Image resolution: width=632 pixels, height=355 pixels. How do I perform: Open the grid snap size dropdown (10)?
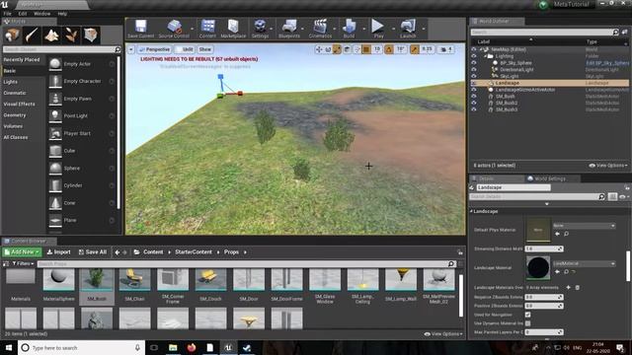[377, 49]
